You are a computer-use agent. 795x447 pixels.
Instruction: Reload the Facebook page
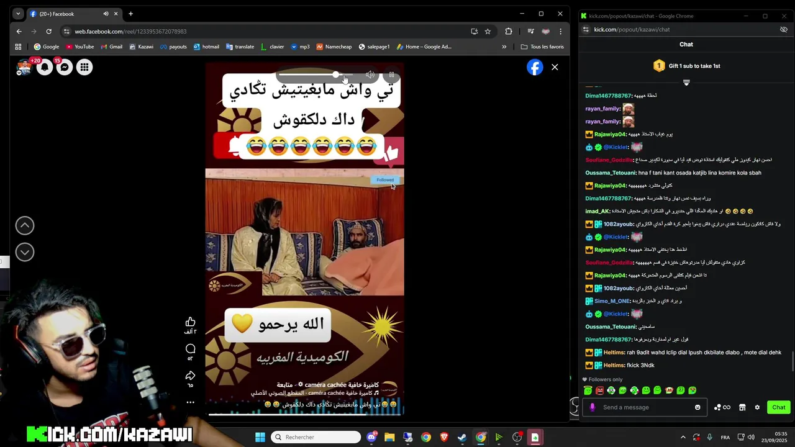48,31
